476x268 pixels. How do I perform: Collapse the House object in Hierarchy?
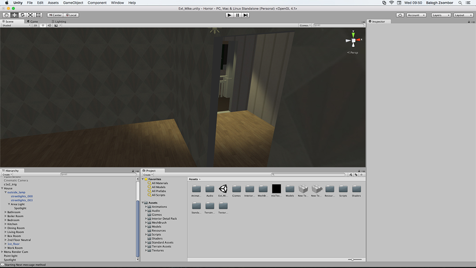pyautogui.click(x=3, y=188)
